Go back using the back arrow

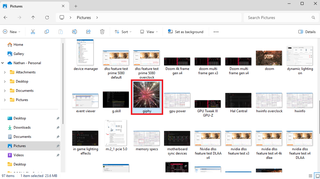(5, 18)
